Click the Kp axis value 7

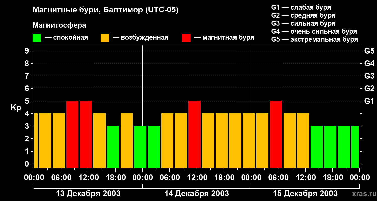[27, 76]
